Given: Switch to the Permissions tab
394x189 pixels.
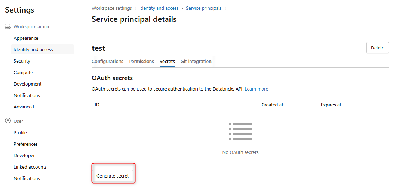Looking at the screenshot, I should click(x=141, y=62).
